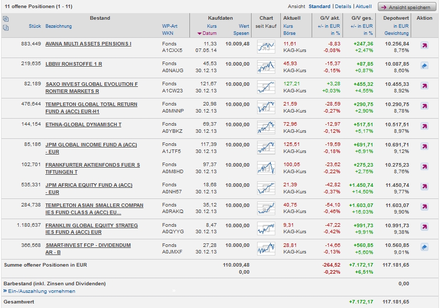This screenshot has height=308, width=444.
Task: Click the action icon for AVANA MULTI ASSETS row
Action: (x=424, y=45)
